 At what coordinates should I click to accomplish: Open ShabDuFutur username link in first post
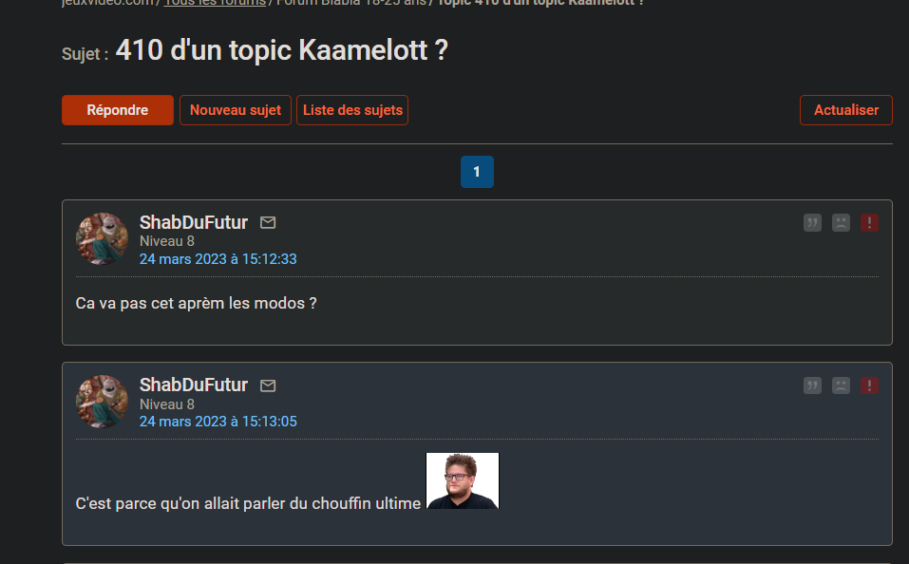(x=194, y=222)
